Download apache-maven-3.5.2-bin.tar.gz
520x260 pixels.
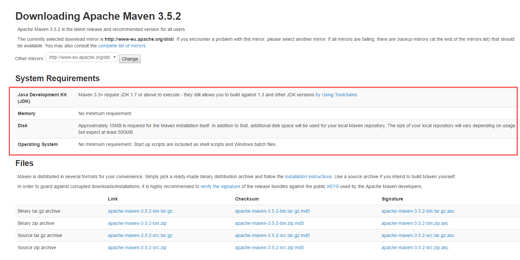[x=140, y=211]
